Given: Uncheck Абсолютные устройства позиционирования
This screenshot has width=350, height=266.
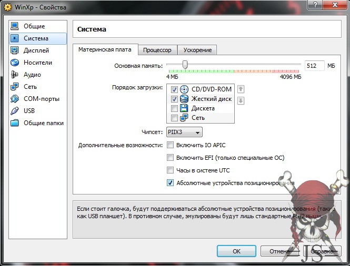Looking at the screenshot, I should 170,183.
